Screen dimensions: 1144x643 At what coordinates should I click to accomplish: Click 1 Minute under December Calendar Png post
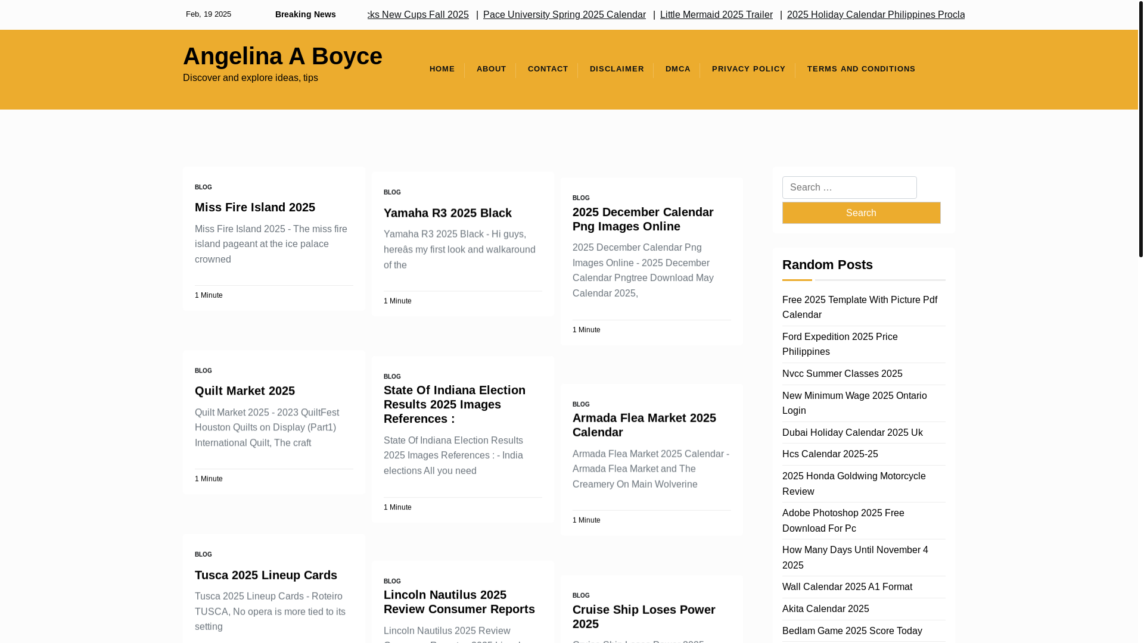point(586,330)
